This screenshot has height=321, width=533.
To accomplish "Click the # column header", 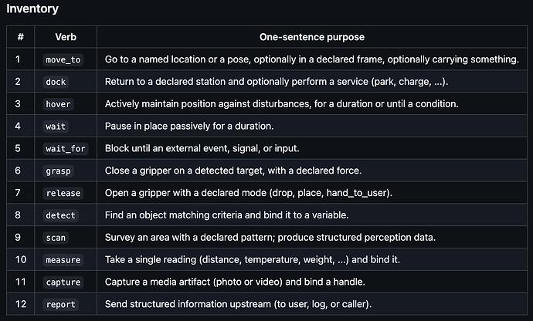I will [20, 37].
